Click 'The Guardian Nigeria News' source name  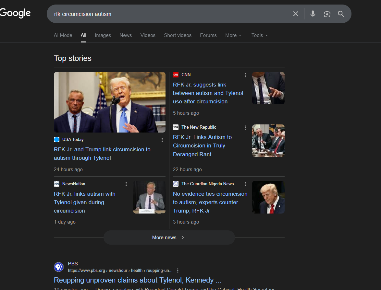(x=207, y=184)
